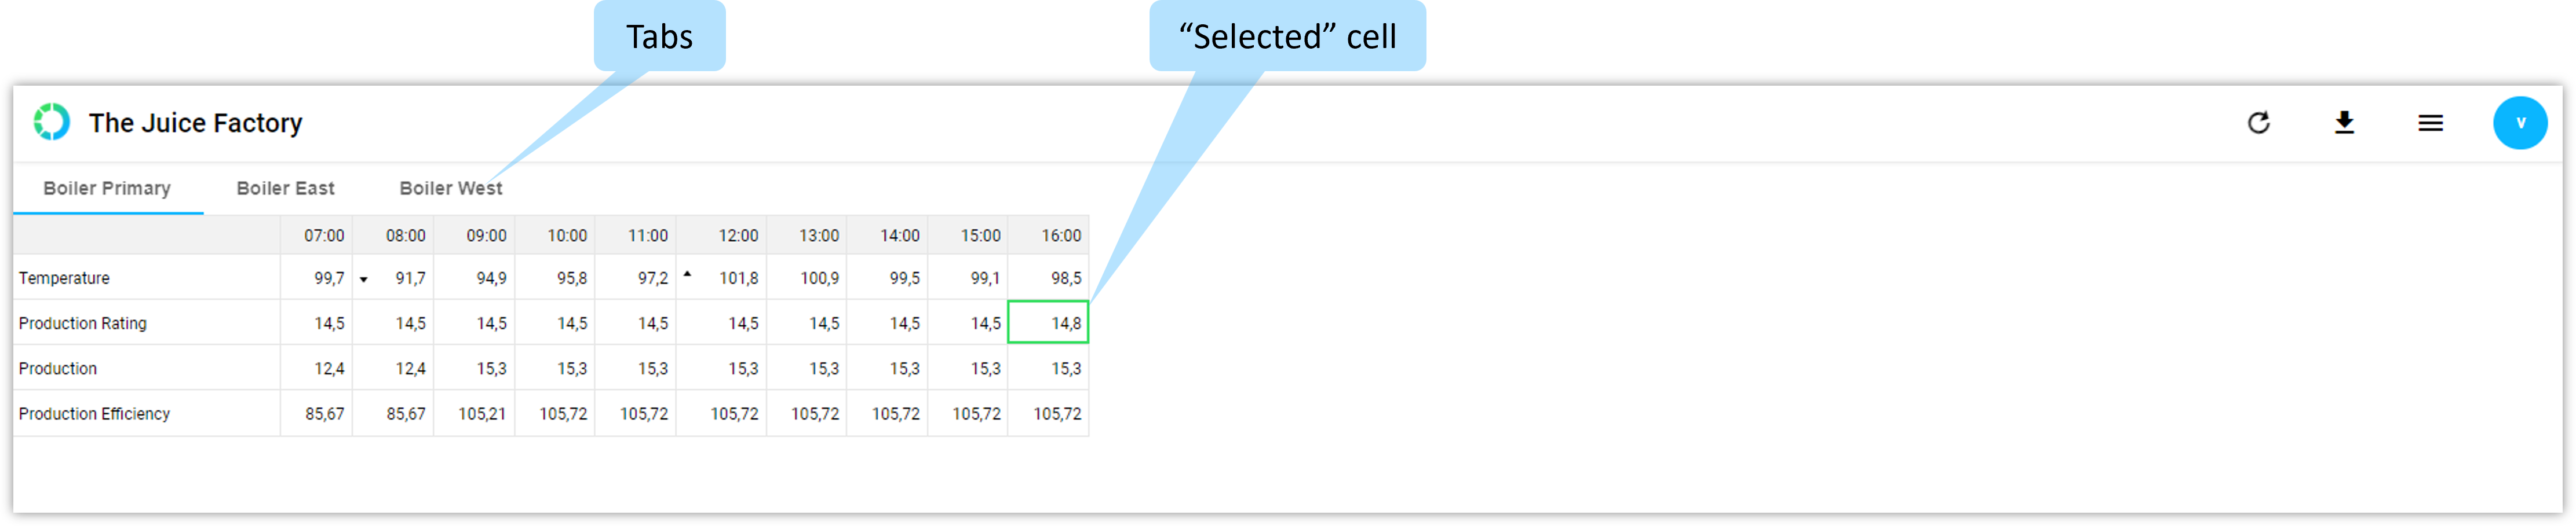Switch to the Boiler West tab

[451, 189]
